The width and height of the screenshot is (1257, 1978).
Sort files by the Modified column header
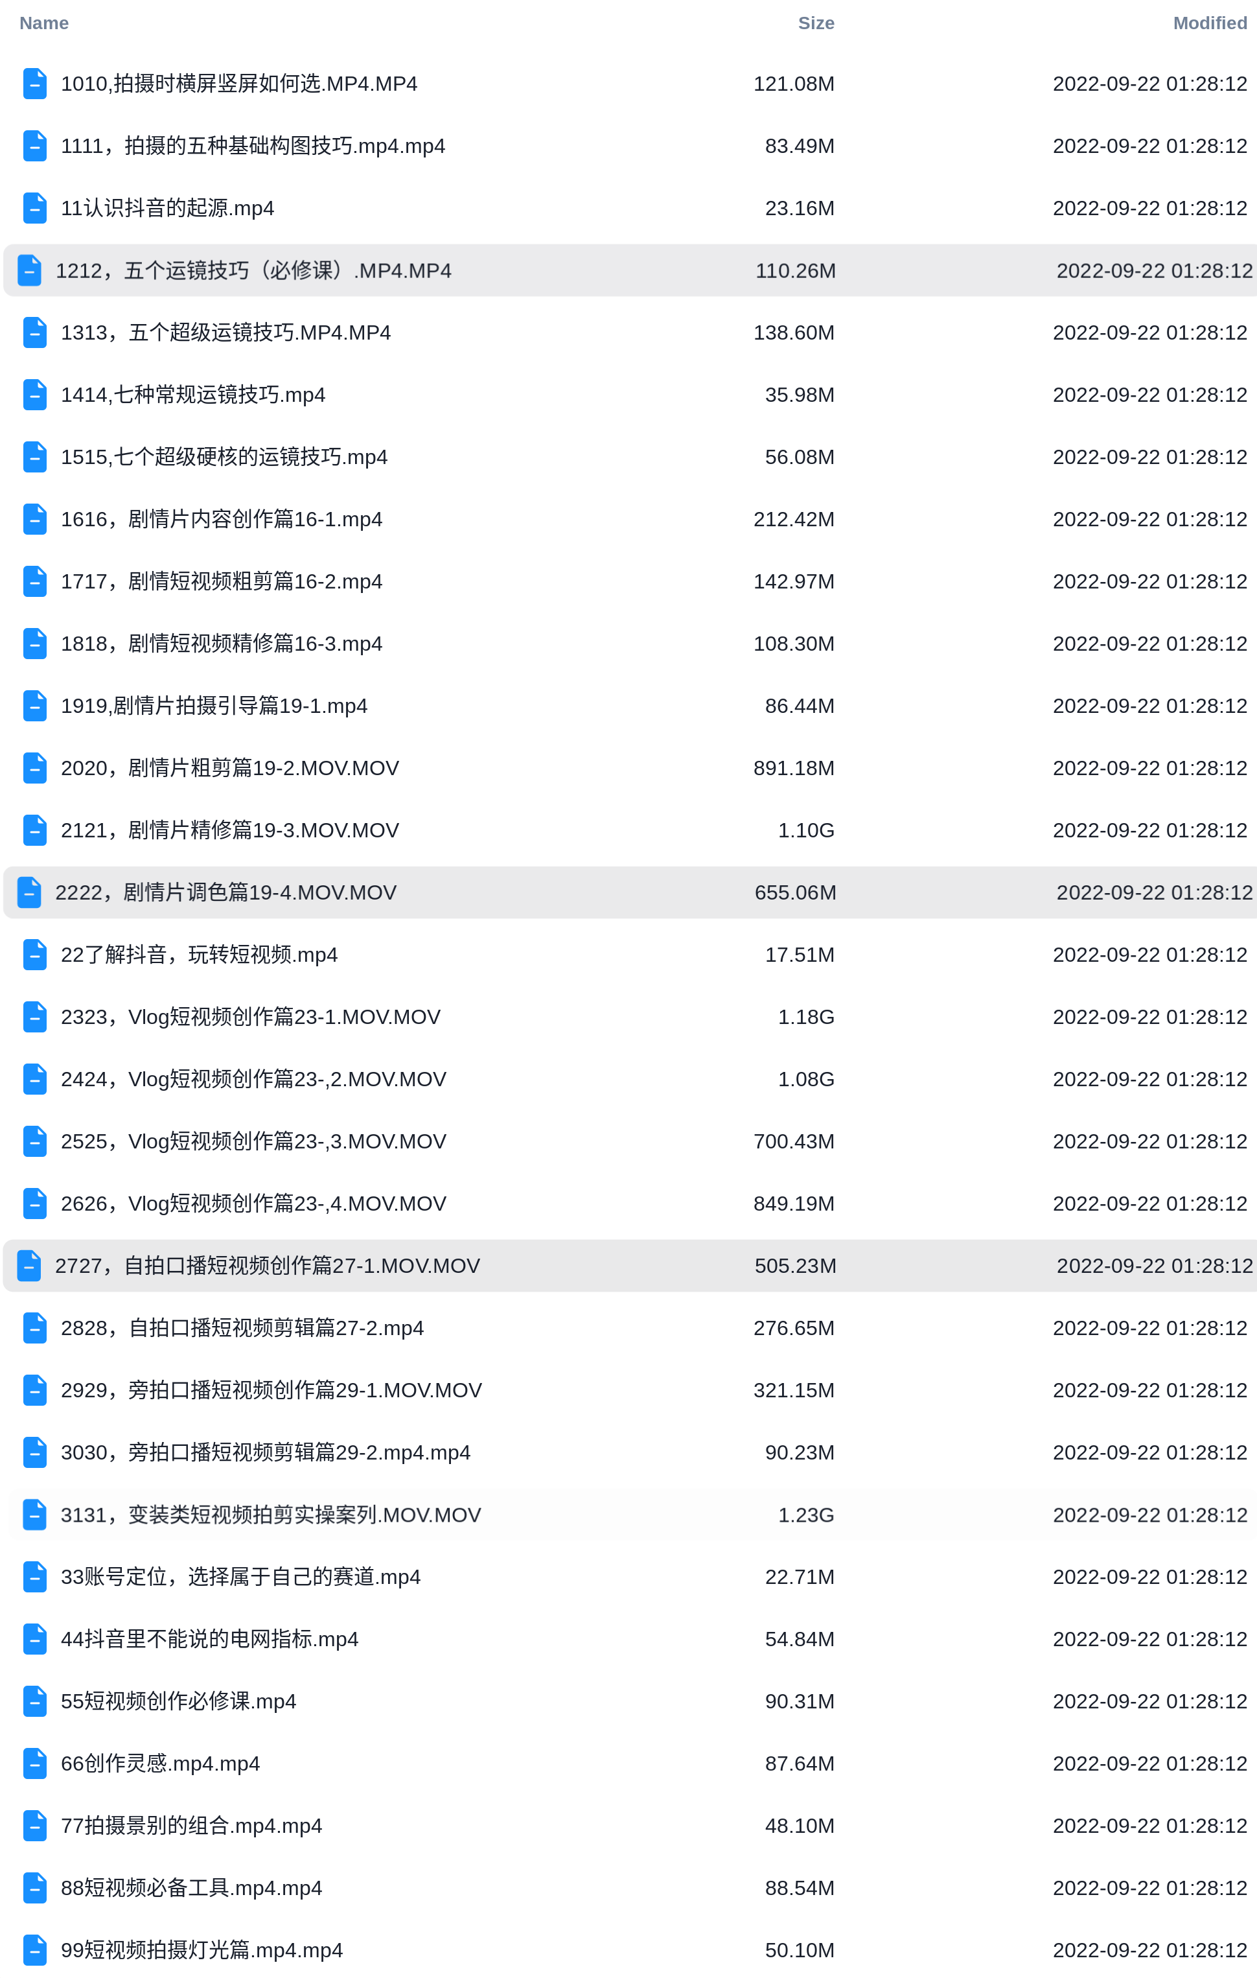pos(1210,23)
